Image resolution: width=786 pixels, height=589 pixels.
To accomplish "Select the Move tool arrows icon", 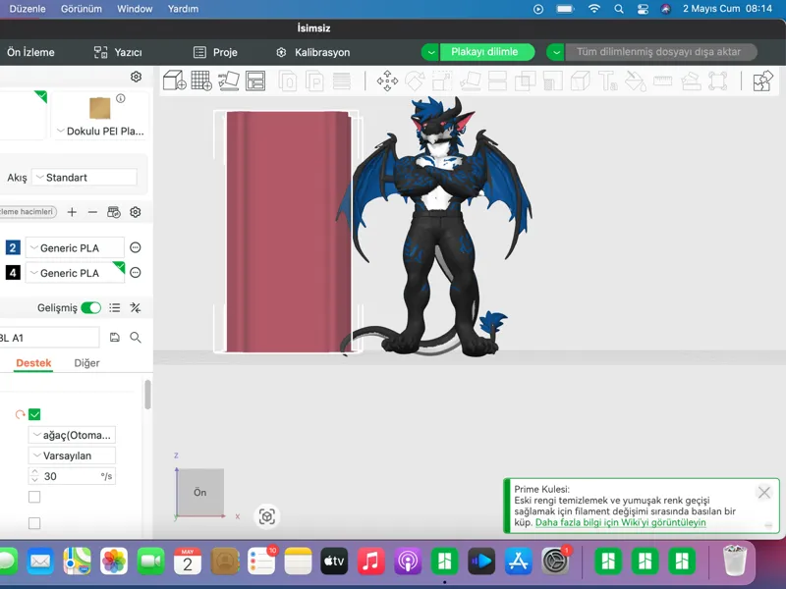I will (387, 80).
